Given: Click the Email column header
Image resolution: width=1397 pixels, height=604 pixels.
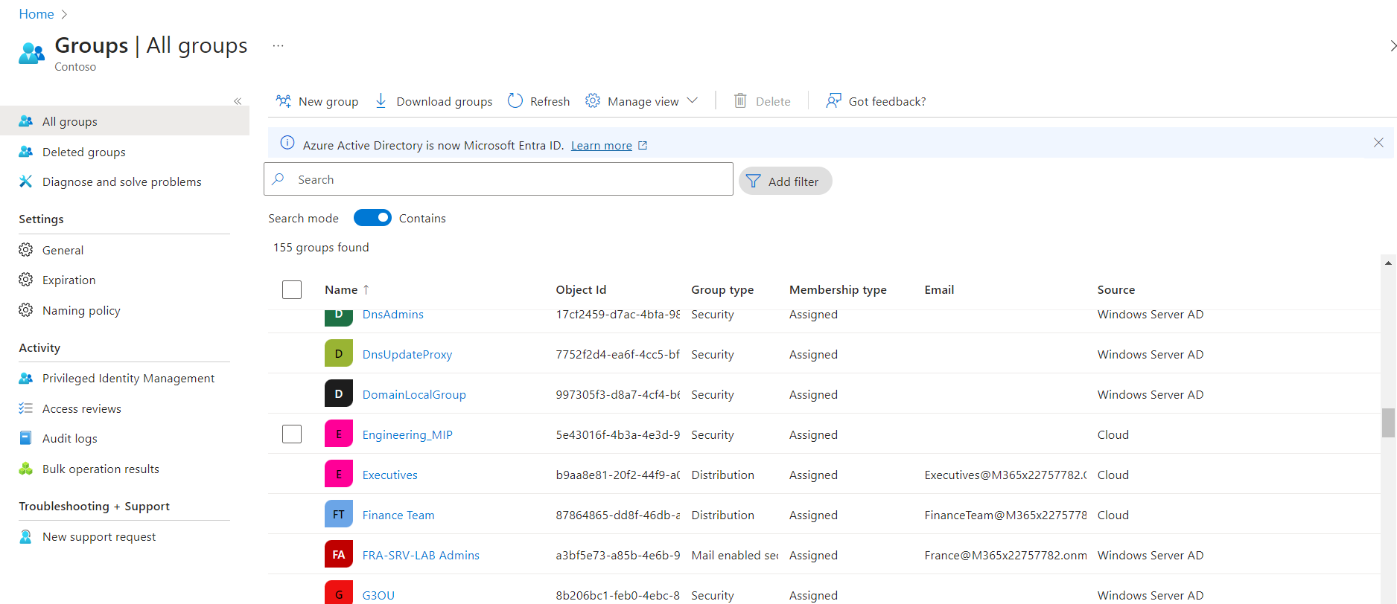Looking at the screenshot, I should pyautogui.click(x=939, y=290).
